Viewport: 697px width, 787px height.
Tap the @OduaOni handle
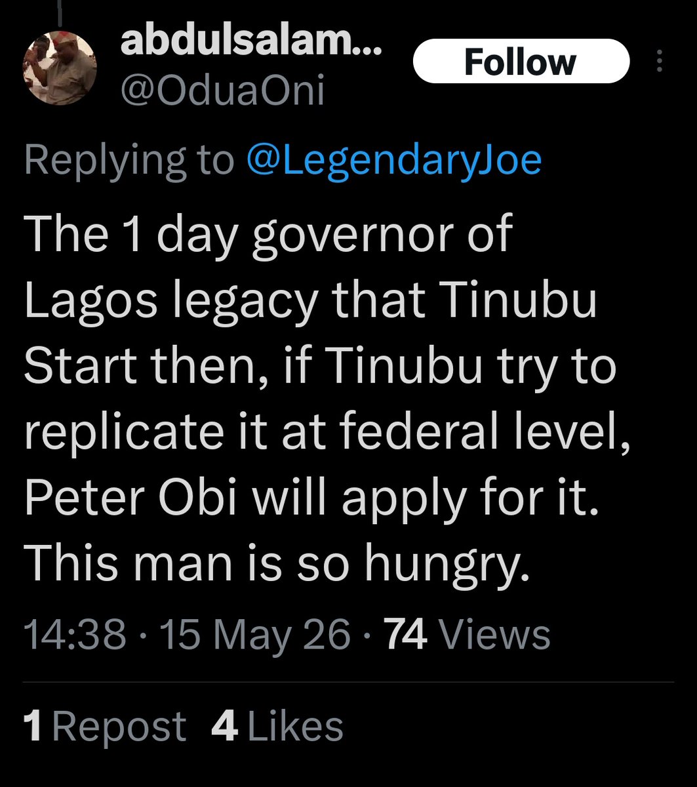[223, 92]
